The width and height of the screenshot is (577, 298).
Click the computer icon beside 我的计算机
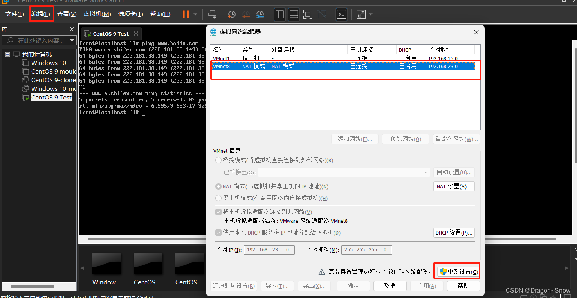tap(16, 54)
